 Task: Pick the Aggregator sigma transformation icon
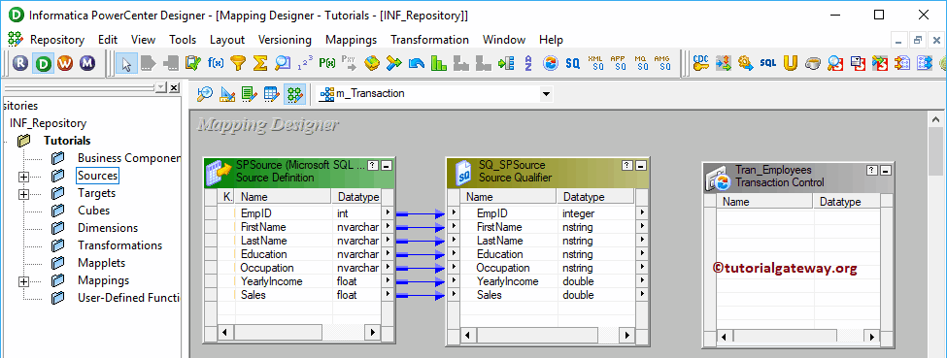pyautogui.click(x=260, y=63)
